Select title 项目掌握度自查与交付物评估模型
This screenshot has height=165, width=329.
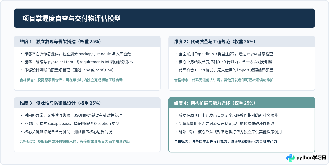[x=71, y=19]
